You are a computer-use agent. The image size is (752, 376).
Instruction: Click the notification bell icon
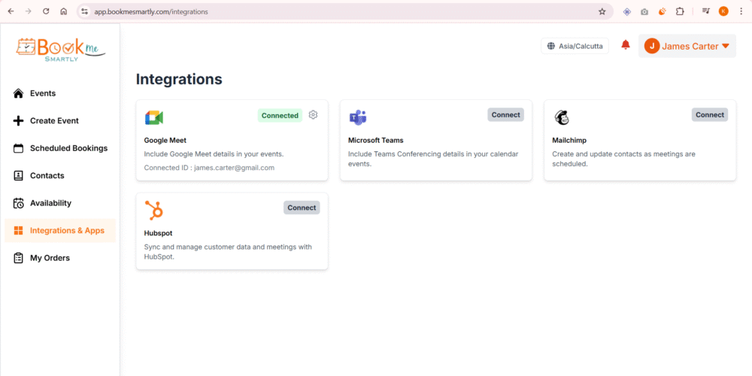click(625, 46)
